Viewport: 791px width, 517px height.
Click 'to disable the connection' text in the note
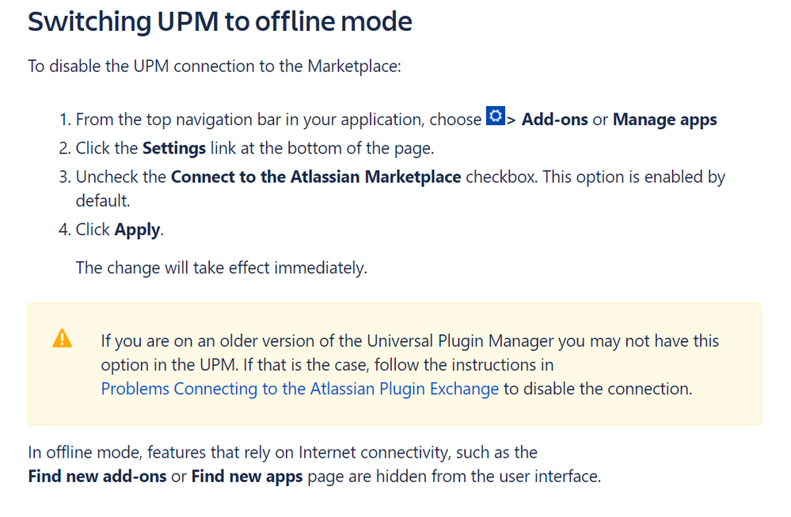(x=598, y=389)
